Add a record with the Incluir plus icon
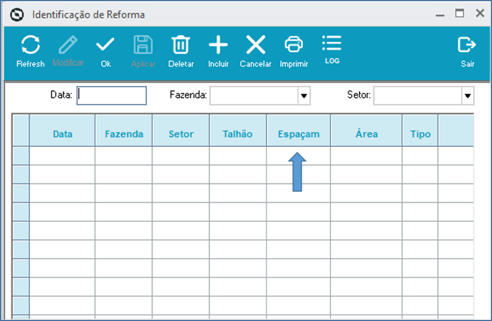Viewport: 492px width, 321px height. click(218, 45)
